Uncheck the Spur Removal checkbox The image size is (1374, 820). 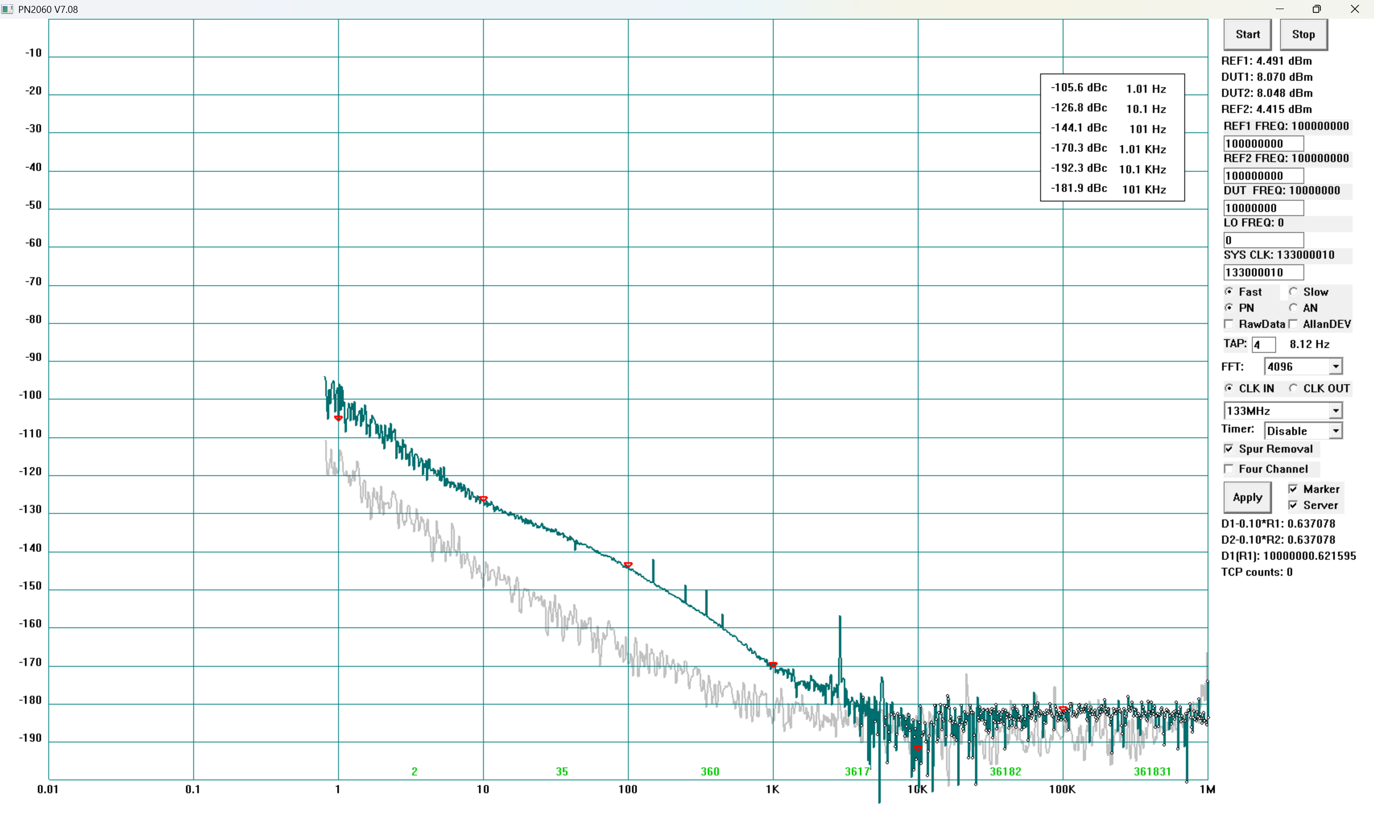[x=1229, y=449]
